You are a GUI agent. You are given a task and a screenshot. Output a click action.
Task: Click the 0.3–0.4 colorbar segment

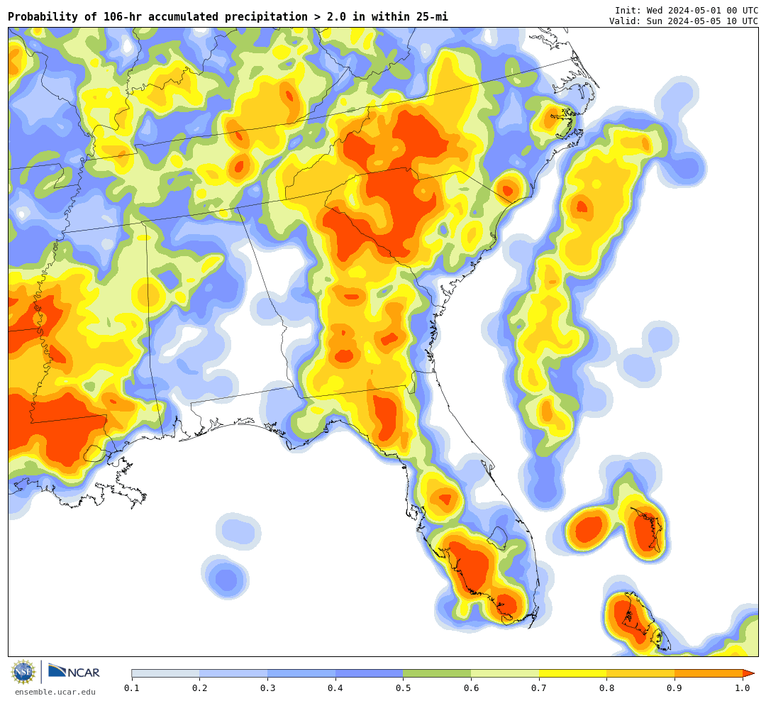[x=301, y=673]
